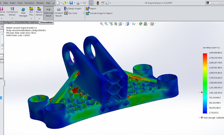Screen dimensions: 224x135
Task: Expand the Plot Tools dropdown arrow
Action: [x=83, y=13]
